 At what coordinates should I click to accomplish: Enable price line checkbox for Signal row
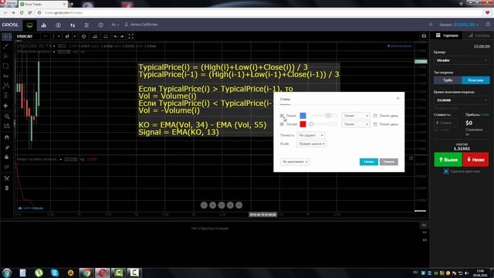coord(375,124)
